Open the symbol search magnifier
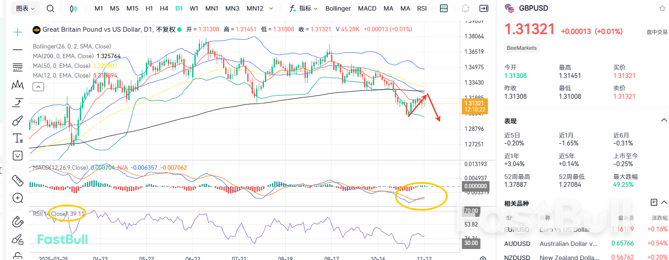669x260 pixels. (x=51, y=8)
